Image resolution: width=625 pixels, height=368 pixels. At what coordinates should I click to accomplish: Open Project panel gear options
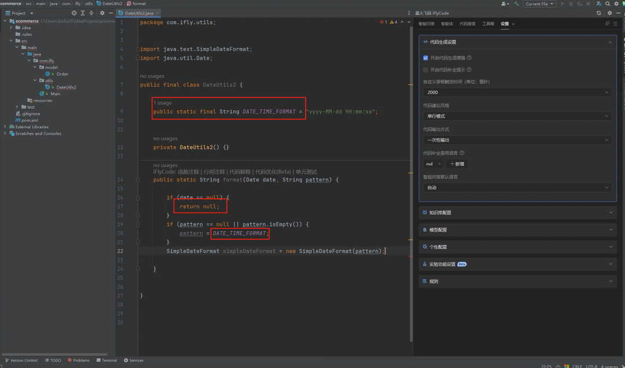[x=102, y=13]
